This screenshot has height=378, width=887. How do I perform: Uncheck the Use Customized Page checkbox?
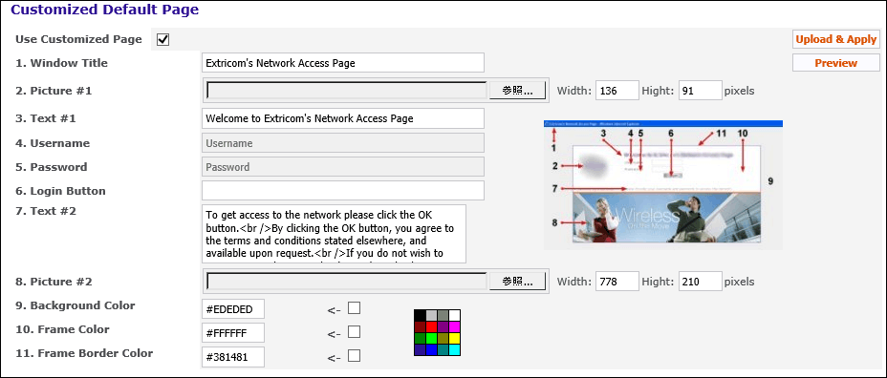(x=162, y=39)
